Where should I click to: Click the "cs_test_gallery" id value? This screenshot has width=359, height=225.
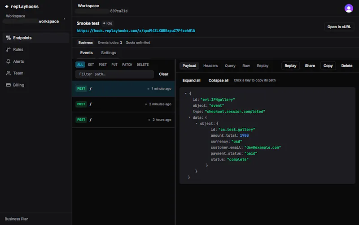237,130
